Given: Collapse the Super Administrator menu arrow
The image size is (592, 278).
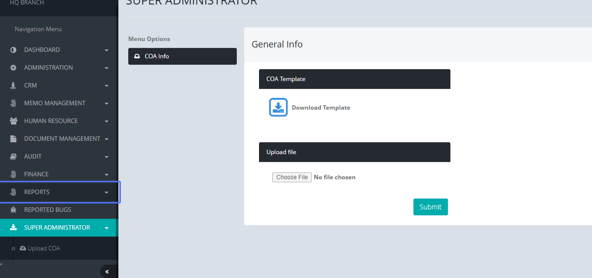Looking at the screenshot, I should pyautogui.click(x=107, y=228).
